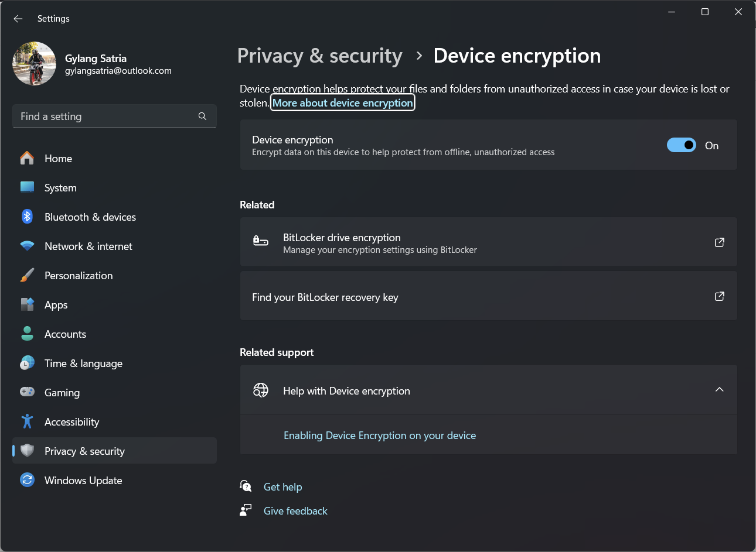The image size is (756, 552).
Task: Click the user profile picture
Action: [x=35, y=63]
